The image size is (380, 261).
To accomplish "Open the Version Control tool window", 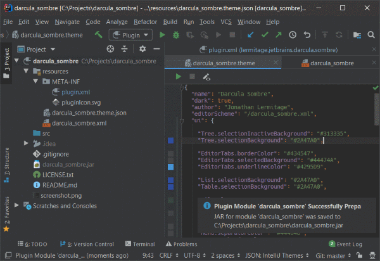I will click(x=87, y=244).
